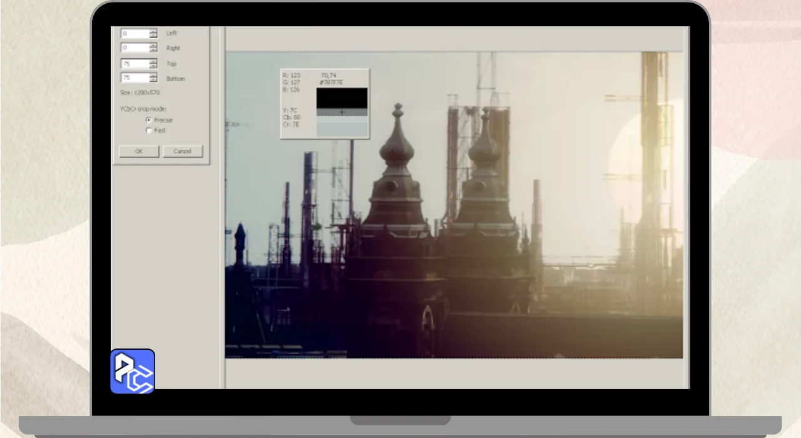Confirm the crop with the OK button
801x438 pixels.
(x=139, y=151)
